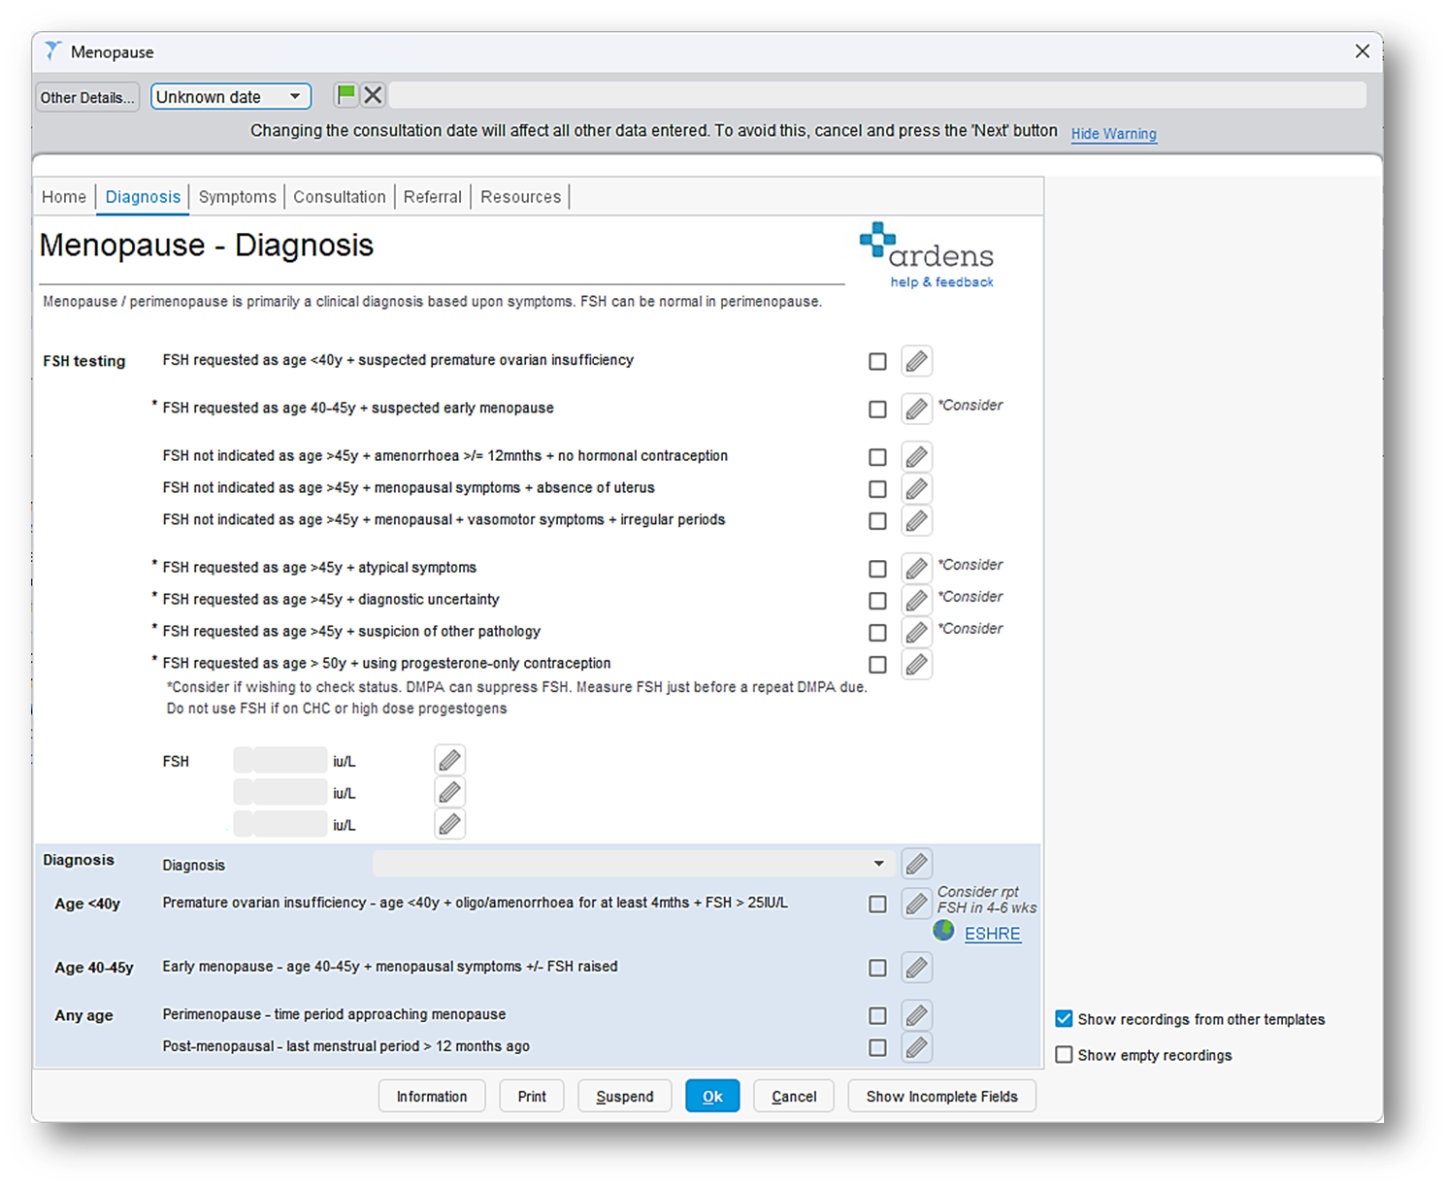Confirm with the Ok button

click(712, 1097)
